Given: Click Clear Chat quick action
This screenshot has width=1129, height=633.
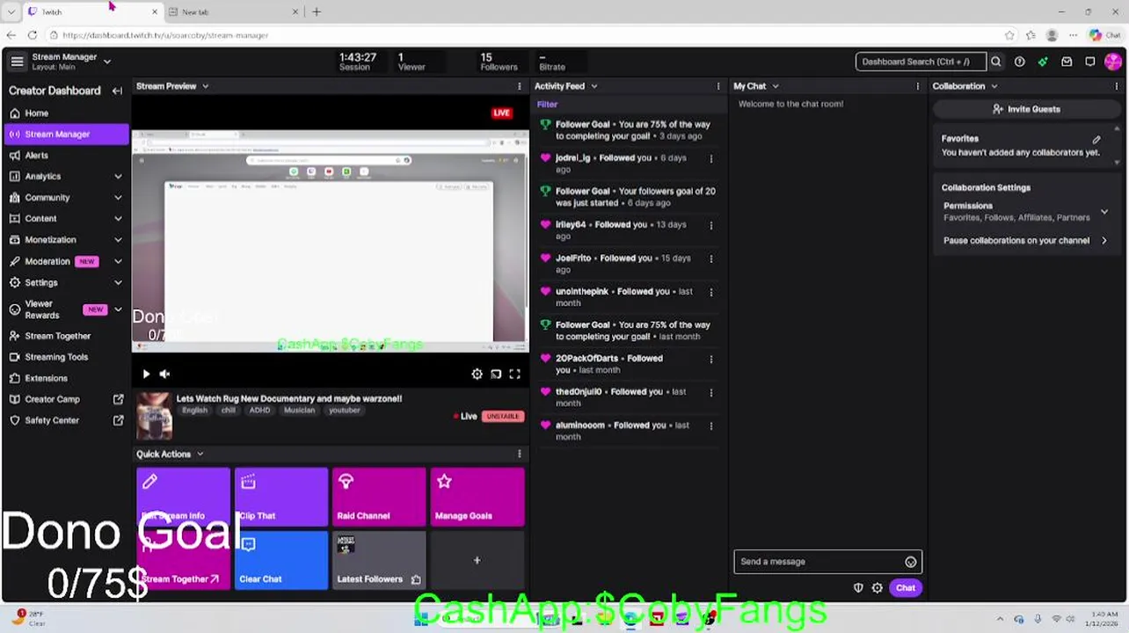Looking at the screenshot, I should tap(281, 560).
